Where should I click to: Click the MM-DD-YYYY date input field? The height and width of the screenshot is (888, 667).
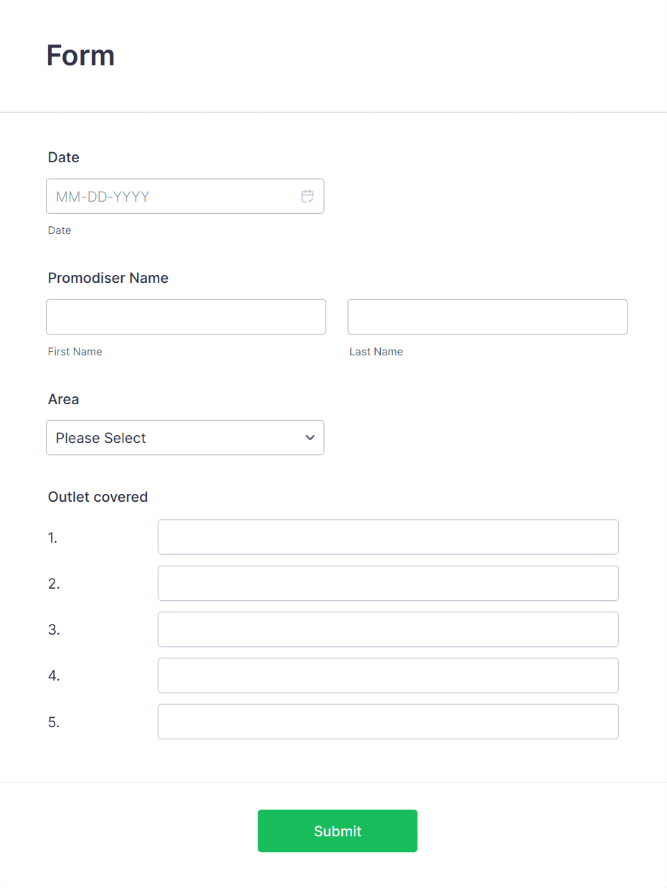point(172,196)
